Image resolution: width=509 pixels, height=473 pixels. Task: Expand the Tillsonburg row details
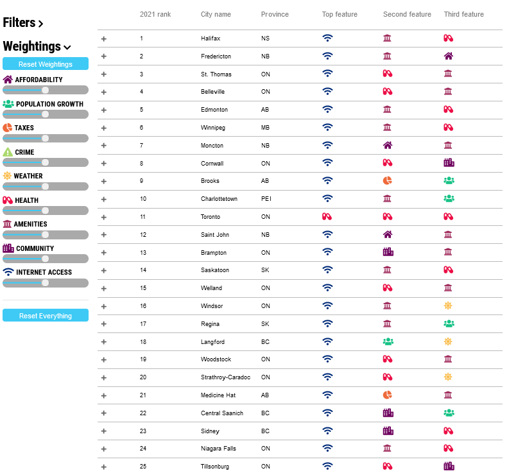pyautogui.click(x=103, y=467)
